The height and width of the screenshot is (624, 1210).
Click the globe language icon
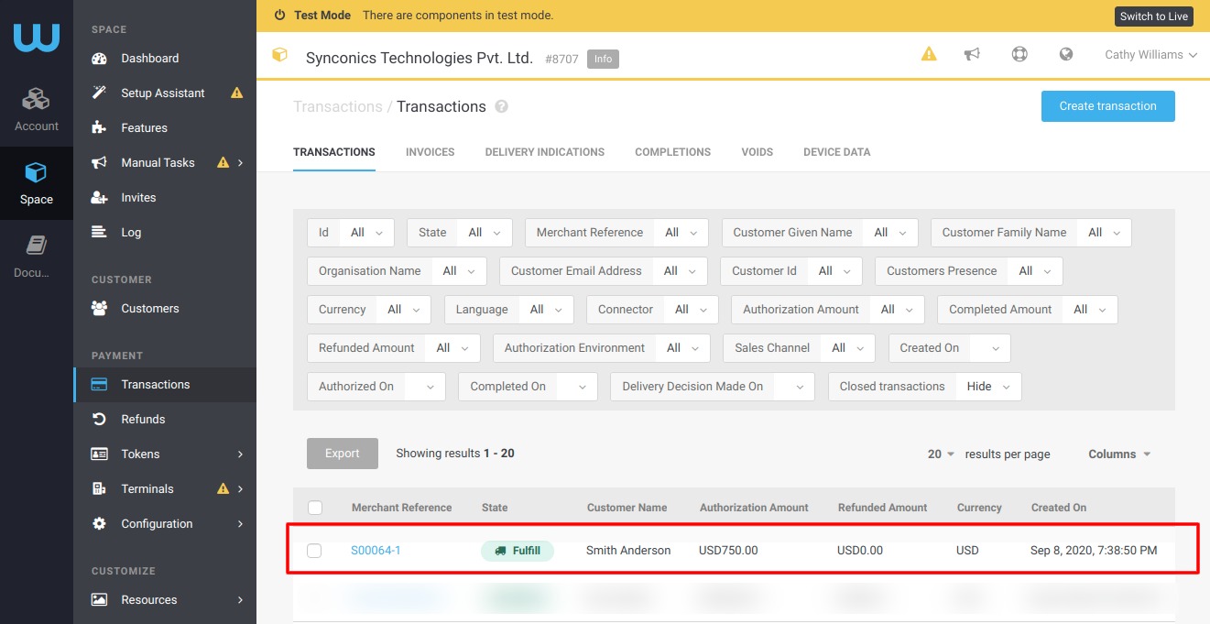click(1065, 54)
